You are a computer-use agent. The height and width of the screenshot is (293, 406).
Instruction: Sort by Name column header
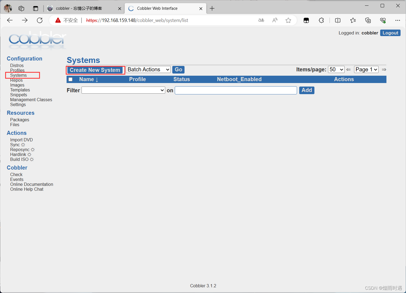pos(88,79)
